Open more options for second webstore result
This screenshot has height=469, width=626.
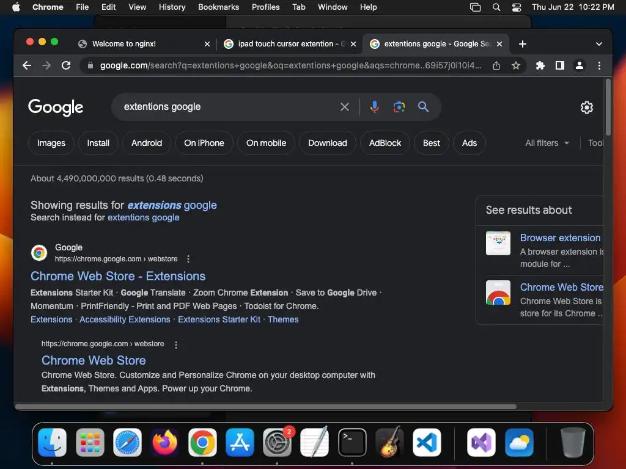point(175,344)
